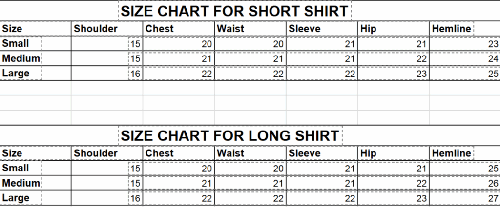500x207 pixels.
Task: Click the "SIZE CHART FOR LONG SHIRT" title
Action: (230, 135)
